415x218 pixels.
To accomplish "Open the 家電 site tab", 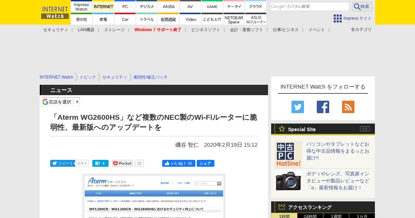I will pyautogui.click(x=103, y=19).
